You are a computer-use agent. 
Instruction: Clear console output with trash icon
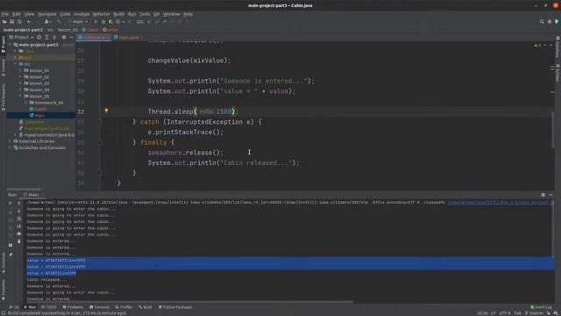[x=19, y=241]
